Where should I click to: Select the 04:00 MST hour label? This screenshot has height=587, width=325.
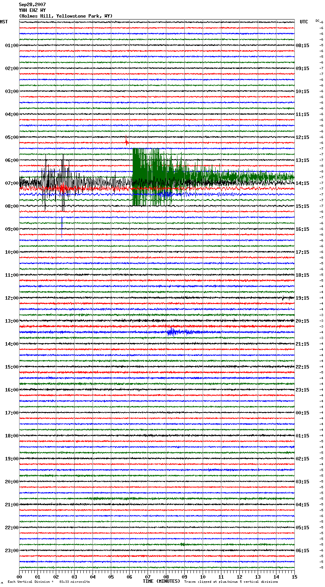(x=12, y=114)
